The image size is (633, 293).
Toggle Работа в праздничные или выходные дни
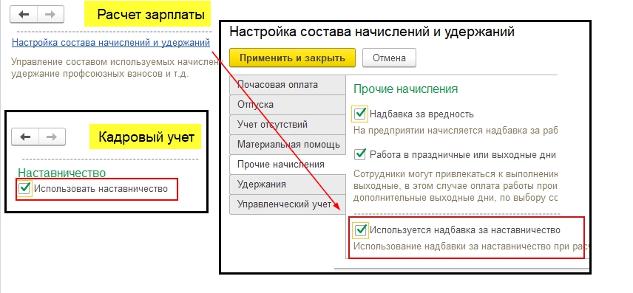point(359,154)
